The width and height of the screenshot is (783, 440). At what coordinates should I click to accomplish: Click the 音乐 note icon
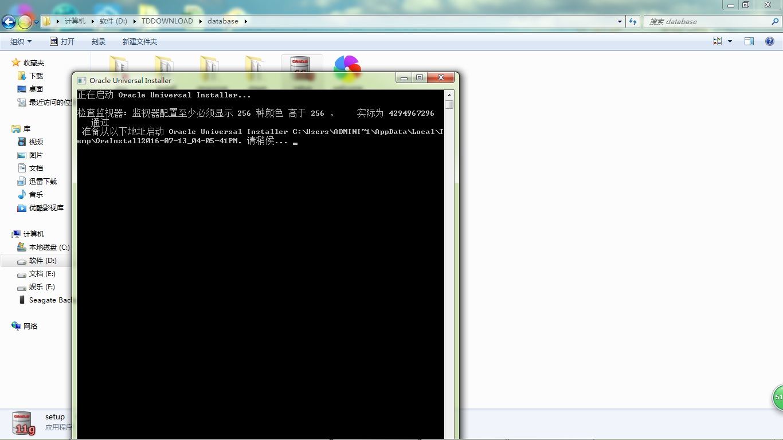[x=22, y=194]
